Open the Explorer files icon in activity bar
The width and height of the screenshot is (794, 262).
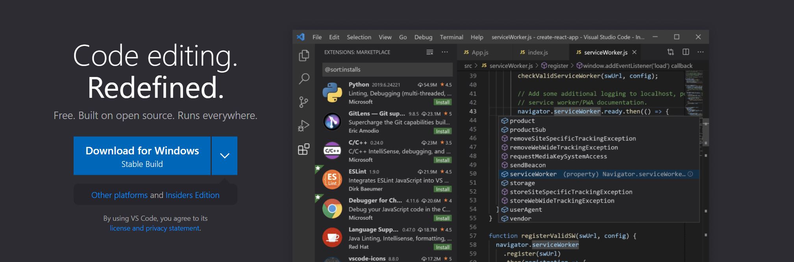[304, 55]
